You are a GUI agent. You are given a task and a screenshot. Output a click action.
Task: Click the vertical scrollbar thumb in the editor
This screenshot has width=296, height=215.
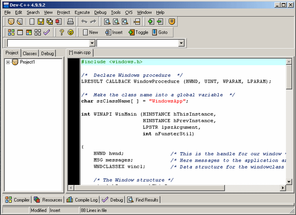tap(289, 77)
